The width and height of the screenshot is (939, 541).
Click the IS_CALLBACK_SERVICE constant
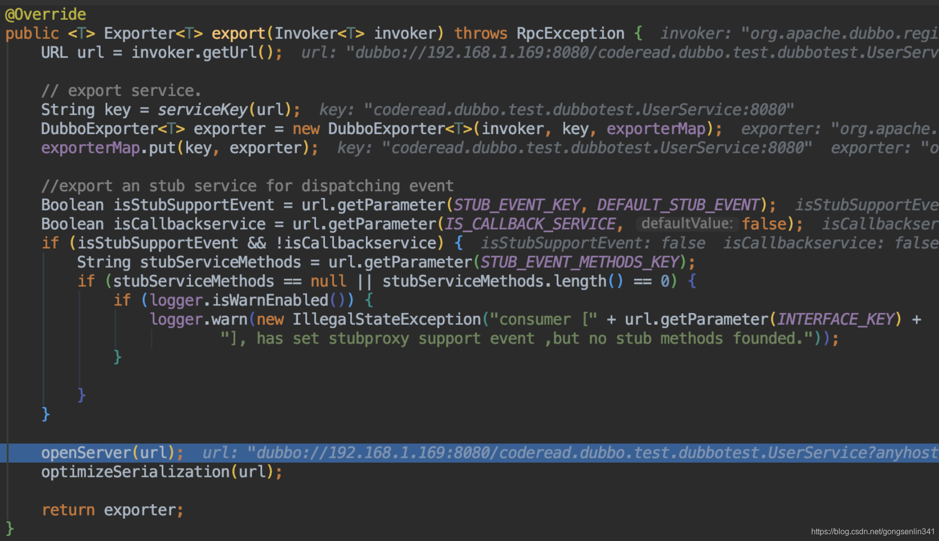click(530, 224)
